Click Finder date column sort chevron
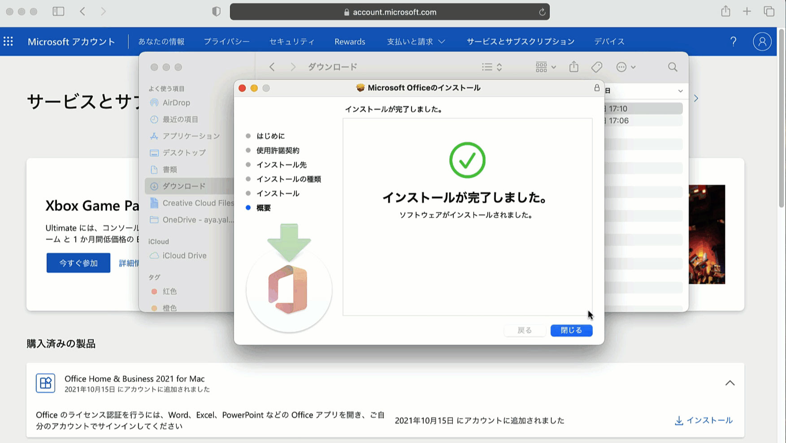Viewport: 786px width, 443px height. [x=680, y=91]
